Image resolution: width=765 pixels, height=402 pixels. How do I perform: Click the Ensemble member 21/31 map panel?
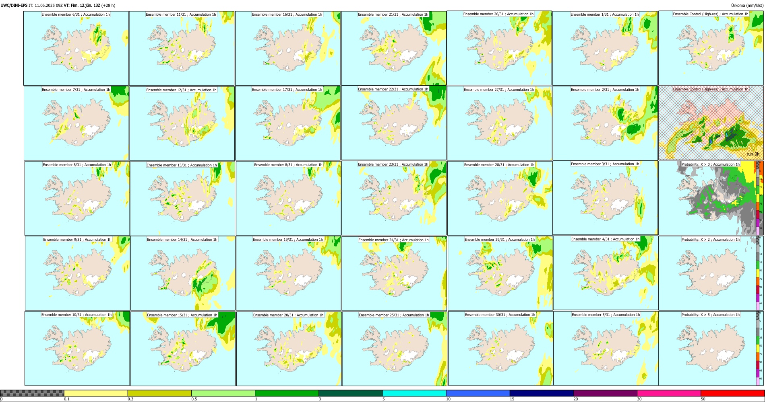(x=394, y=48)
